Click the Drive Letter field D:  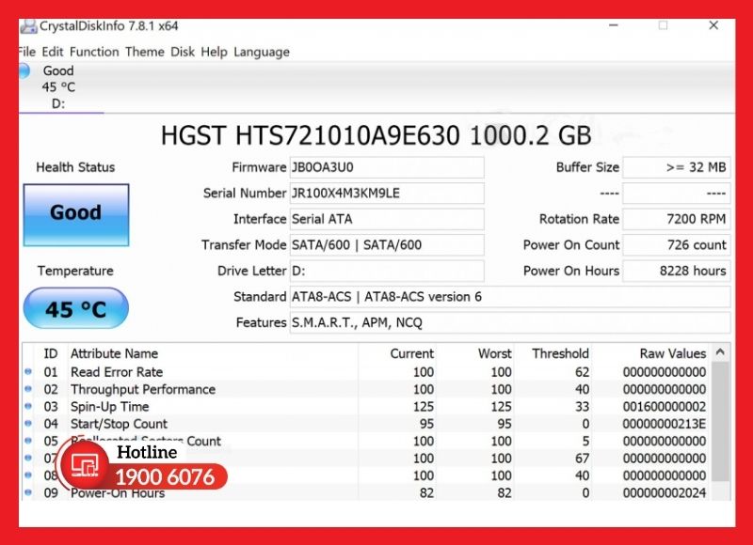click(x=387, y=271)
